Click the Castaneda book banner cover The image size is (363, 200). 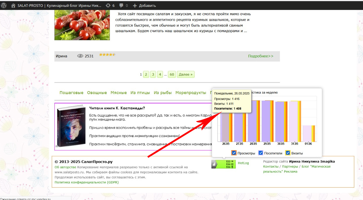[x=72, y=126]
